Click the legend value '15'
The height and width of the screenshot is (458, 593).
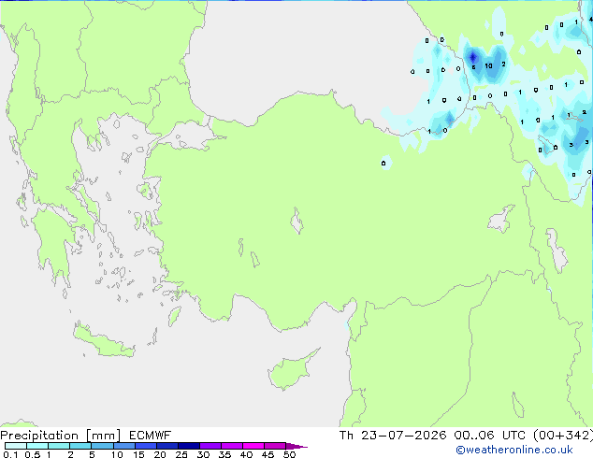tap(138, 454)
